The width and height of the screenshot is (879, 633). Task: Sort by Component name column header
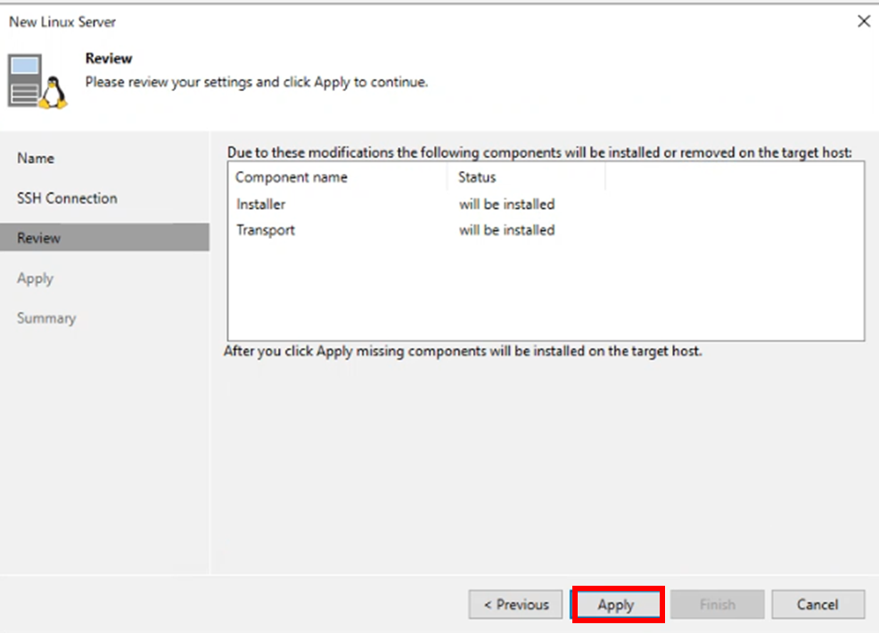click(x=292, y=177)
